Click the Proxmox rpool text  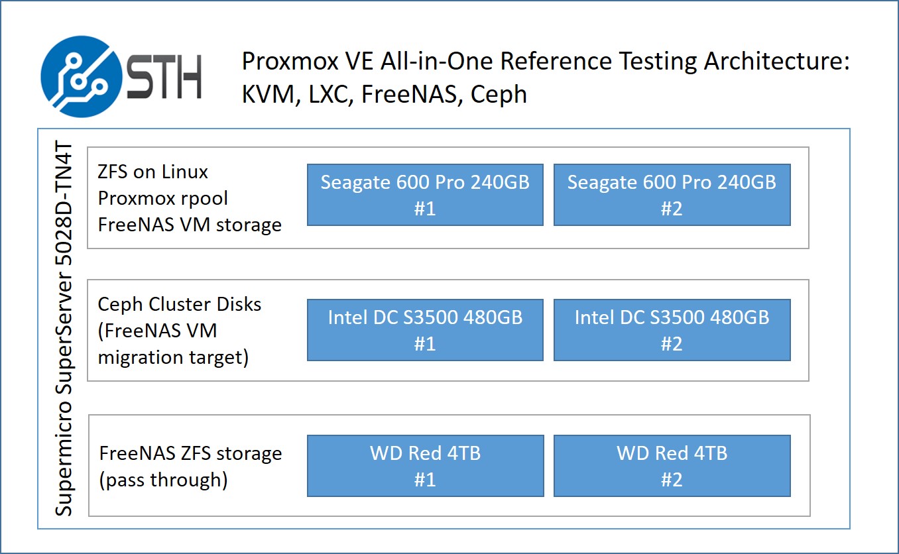tap(162, 198)
